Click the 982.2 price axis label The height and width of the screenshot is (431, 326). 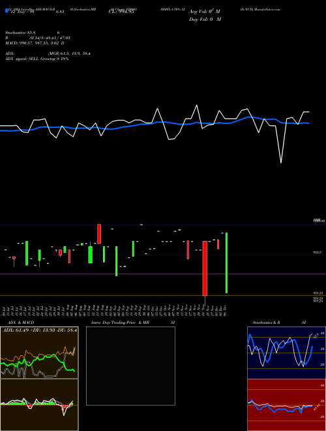318,252
